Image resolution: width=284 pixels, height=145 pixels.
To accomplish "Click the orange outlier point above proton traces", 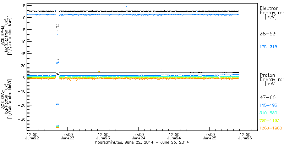I will [x=99, y=71].
